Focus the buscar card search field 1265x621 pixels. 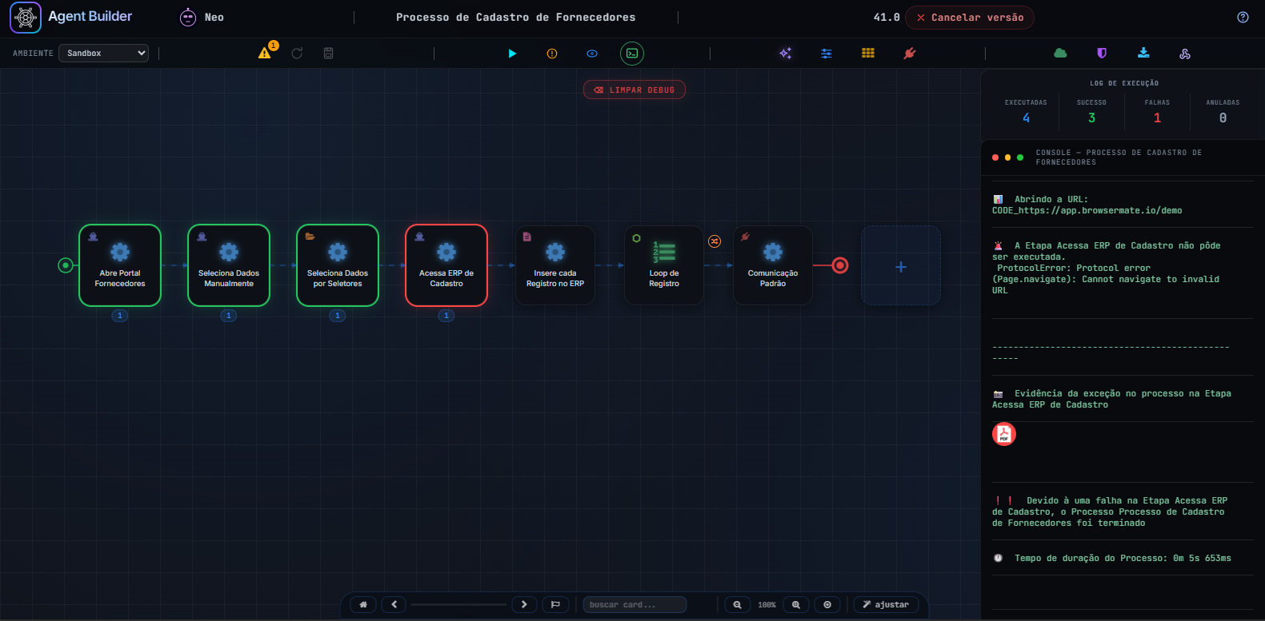click(635, 604)
